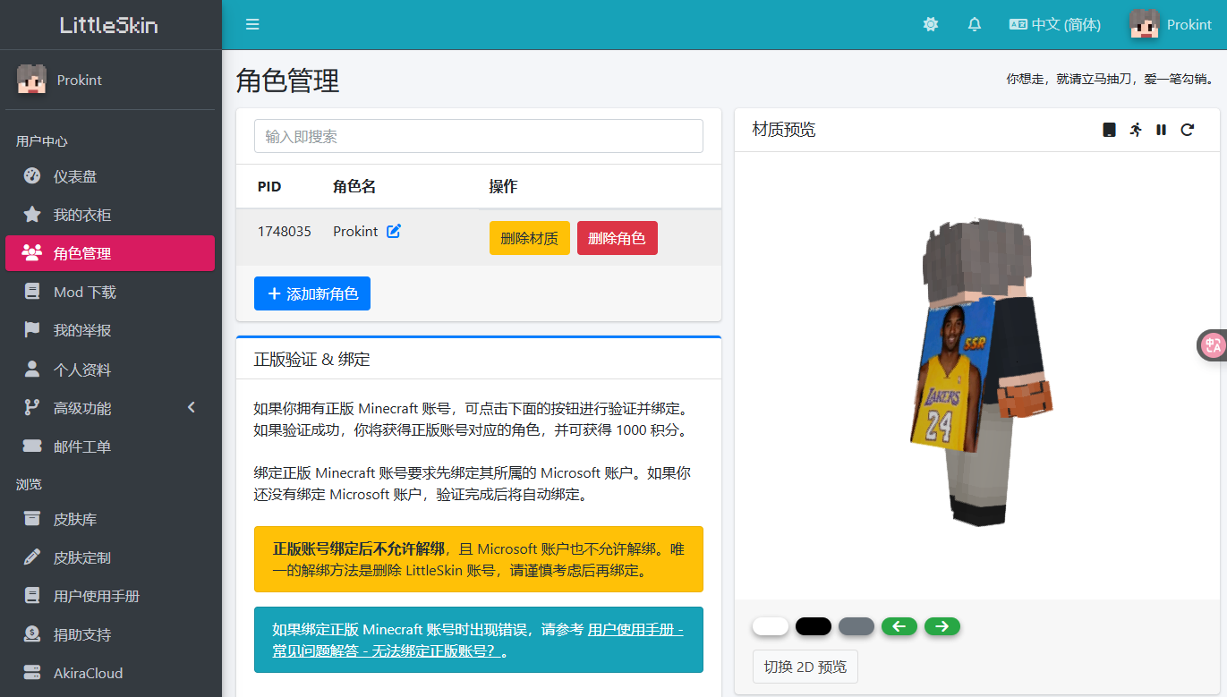Expand the 高级功能 submenu

(x=110, y=408)
